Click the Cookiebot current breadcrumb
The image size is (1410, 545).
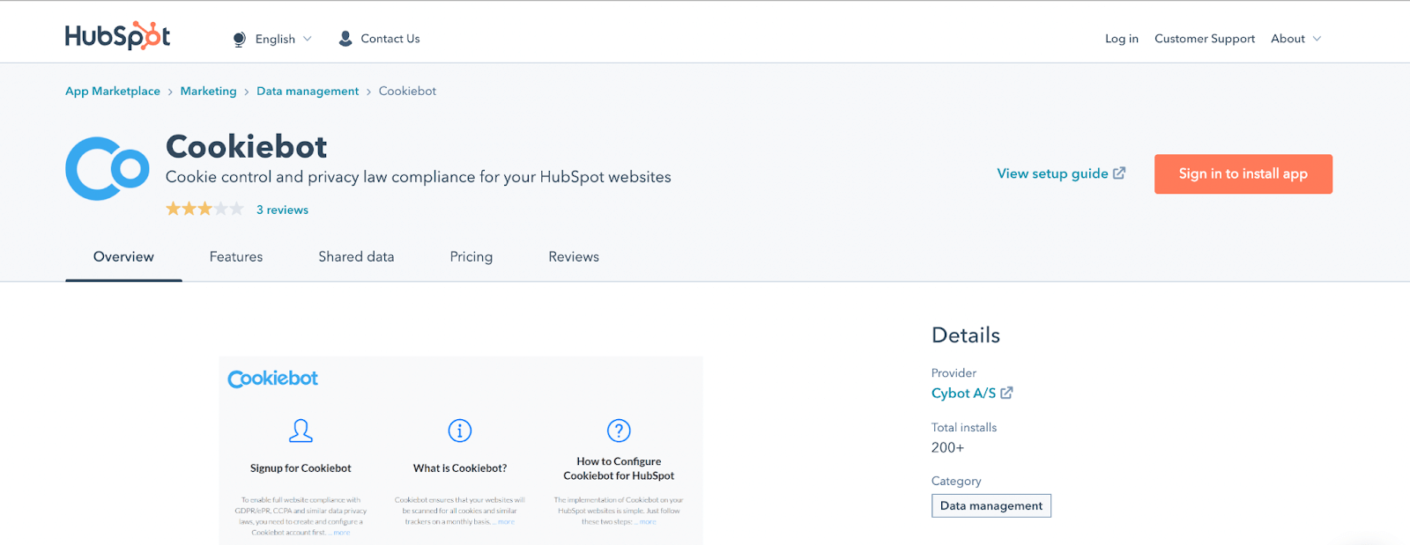pyautogui.click(x=407, y=91)
